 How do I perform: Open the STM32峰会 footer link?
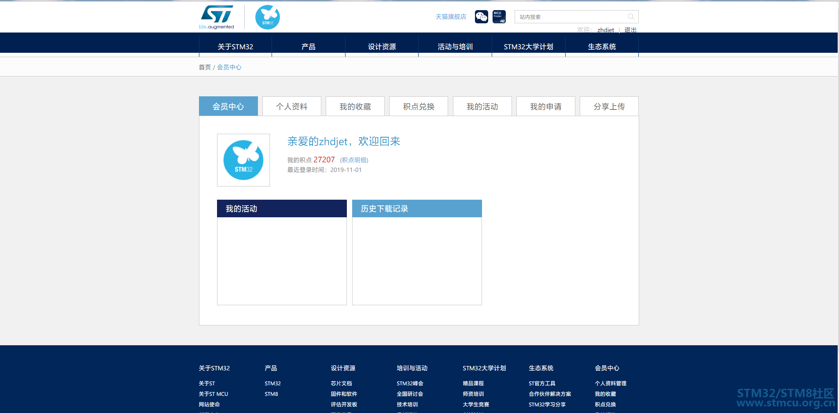click(x=410, y=384)
